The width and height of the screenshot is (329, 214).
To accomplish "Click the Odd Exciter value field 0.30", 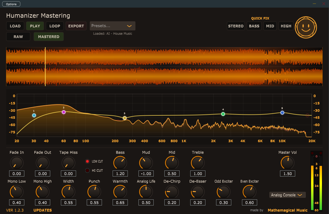I will click(224, 202).
